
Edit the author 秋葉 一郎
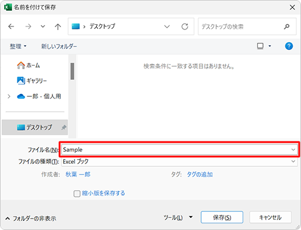click(78, 175)
